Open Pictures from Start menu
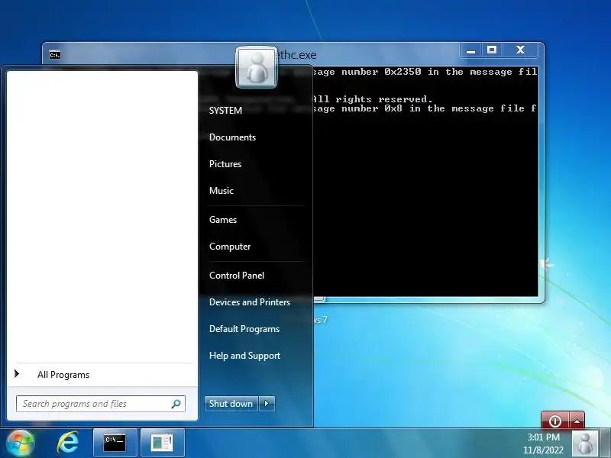Viewport: 611px width, 458px height. [225, 164]
